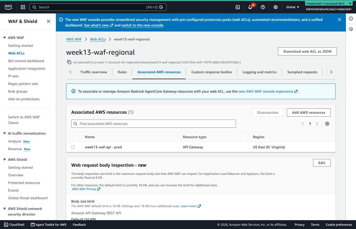Switch to the Rules tab
Screen dimensions: 356x229
[122, 72]
